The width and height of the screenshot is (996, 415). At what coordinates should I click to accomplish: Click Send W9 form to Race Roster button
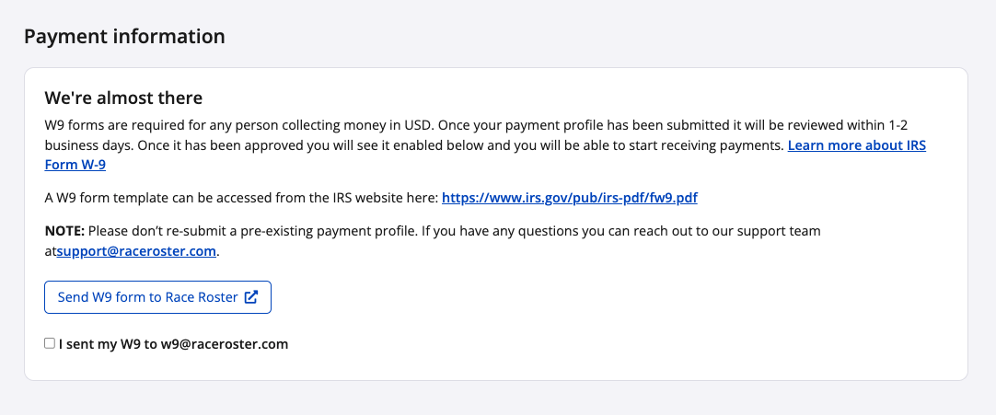click(157, 297)
